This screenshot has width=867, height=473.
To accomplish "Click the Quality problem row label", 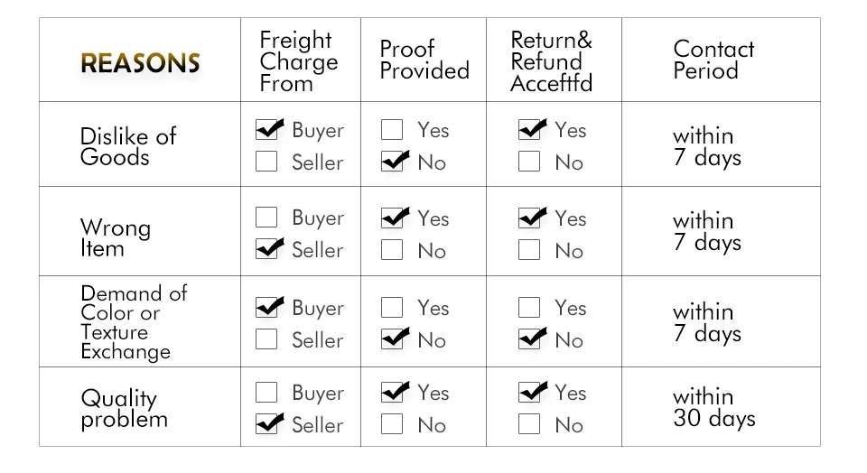I will 124,409.
